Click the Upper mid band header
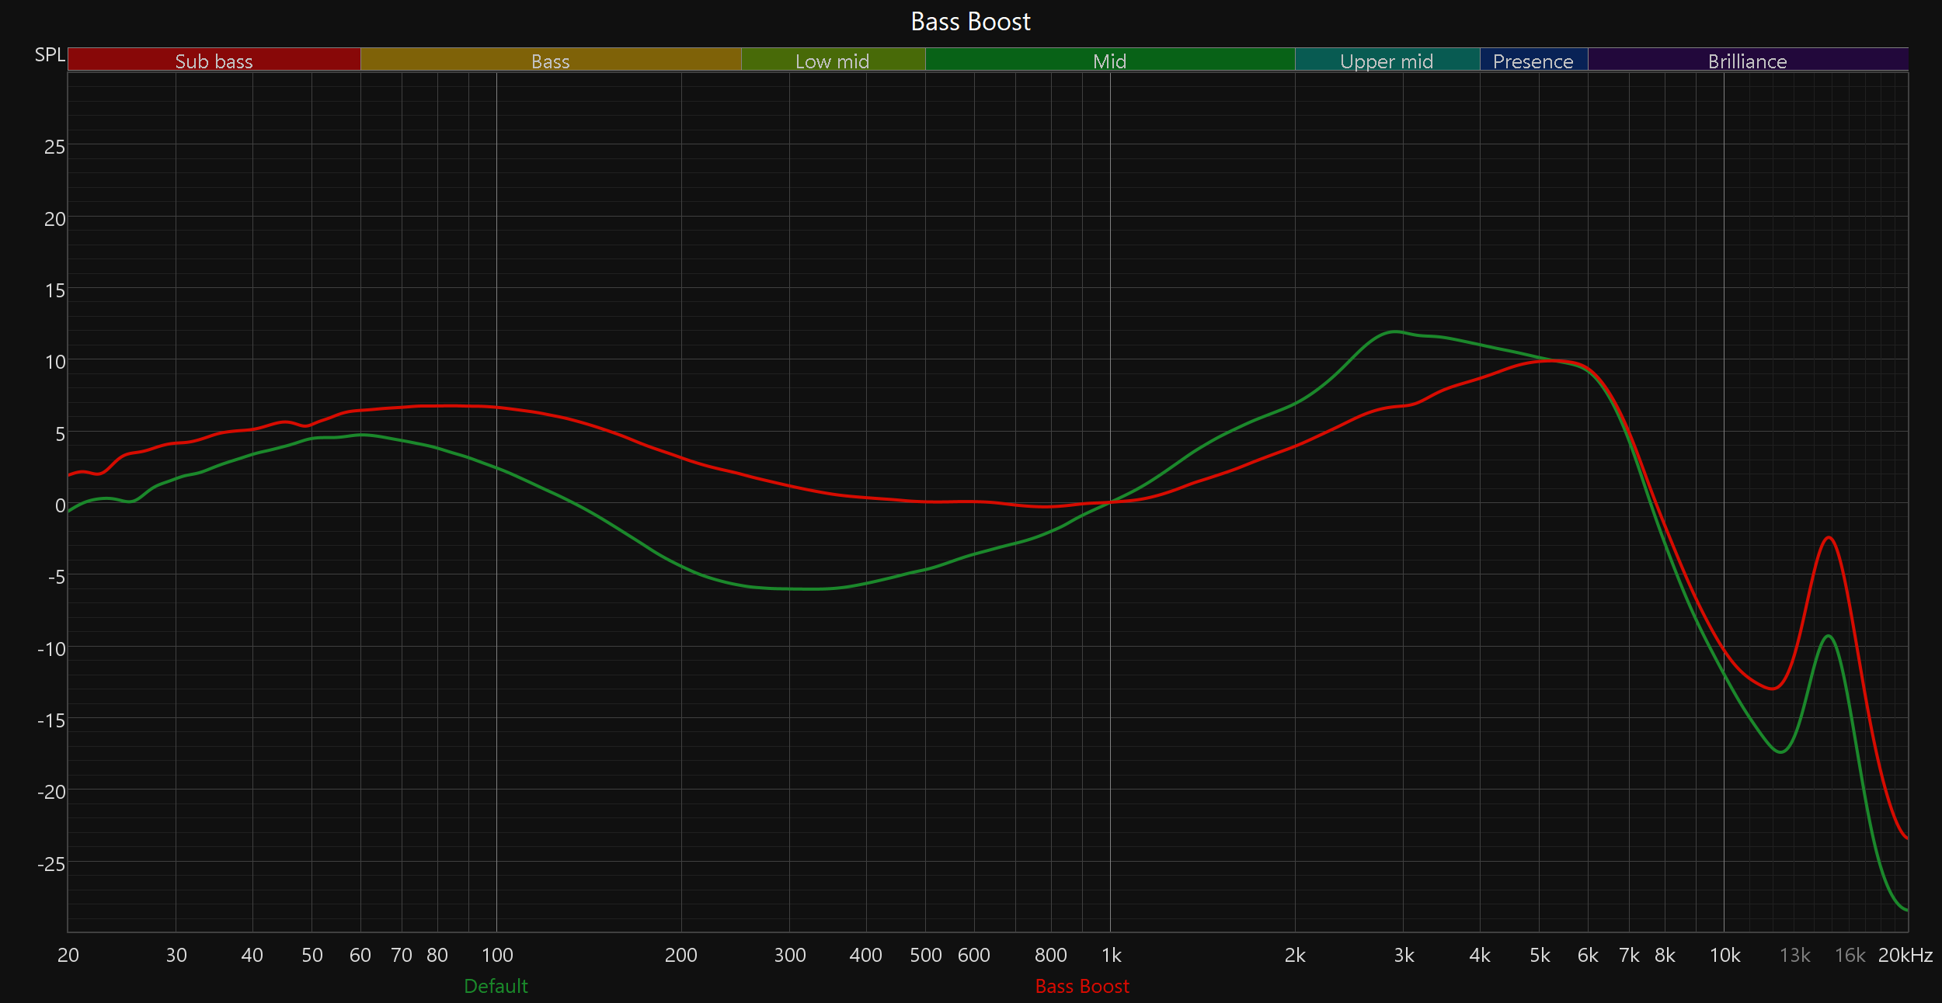This screenshot has height=1003, width=1942. pyautogui.click(x=1387, y=60)
